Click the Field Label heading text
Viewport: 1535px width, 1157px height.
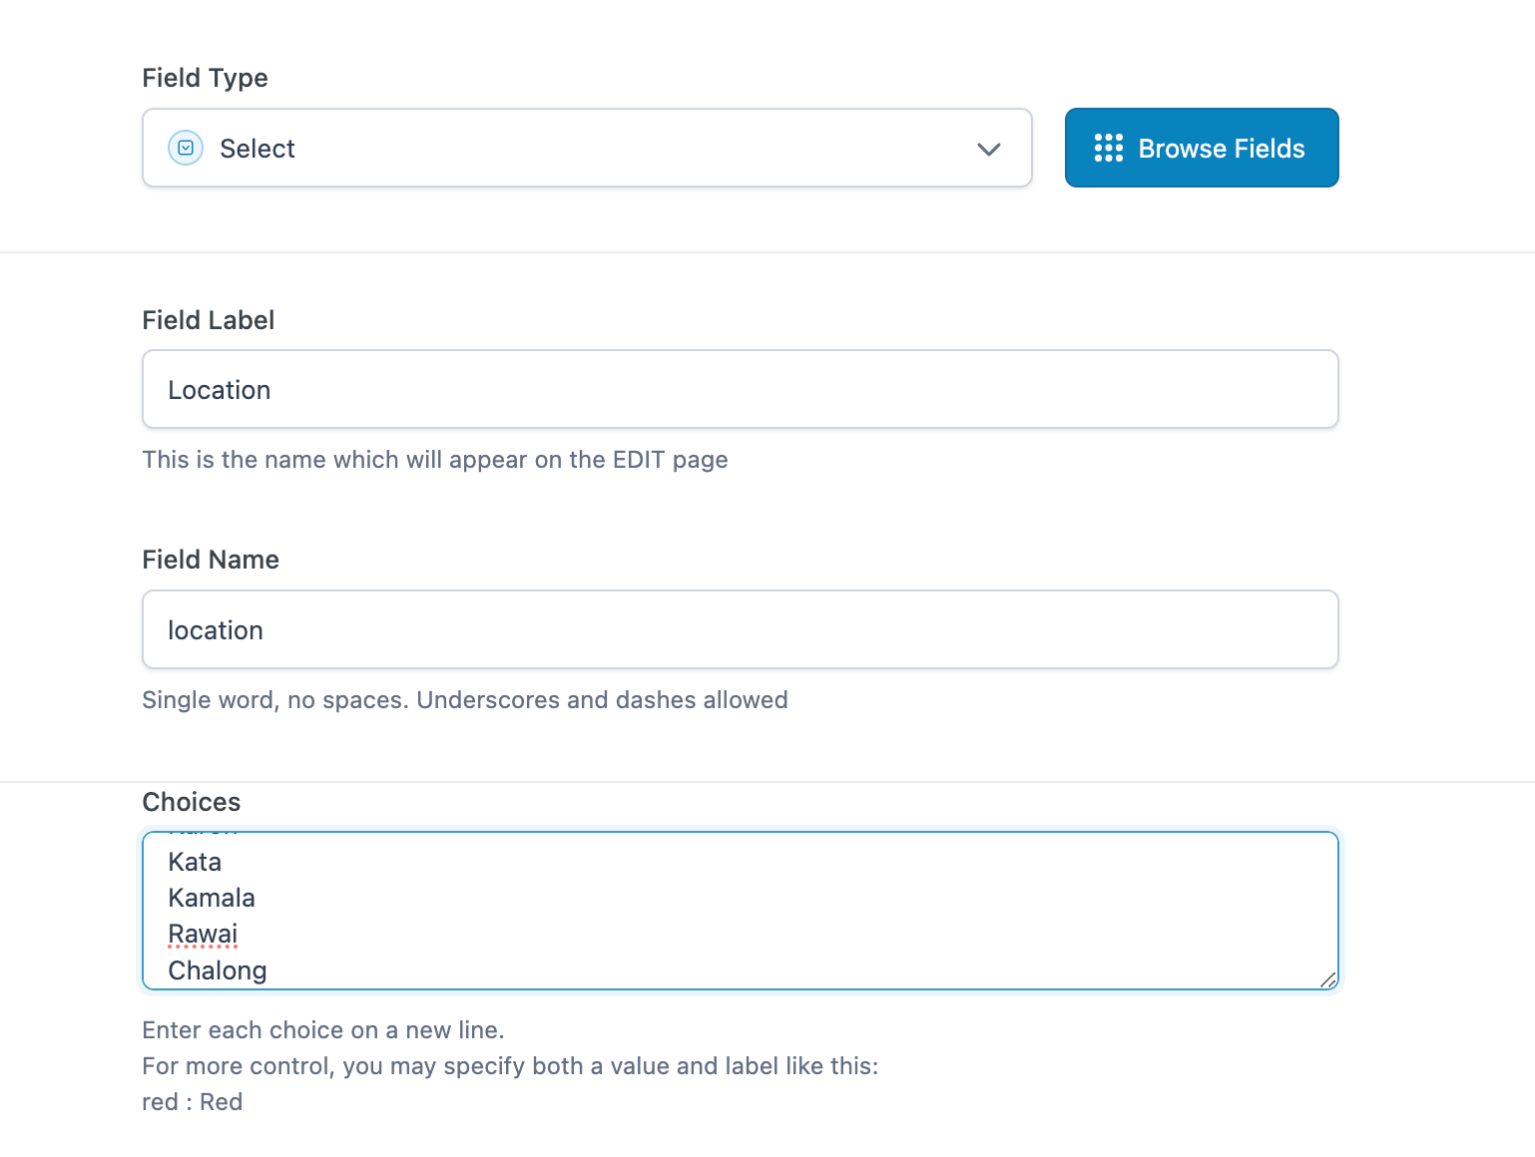[208, 320]
